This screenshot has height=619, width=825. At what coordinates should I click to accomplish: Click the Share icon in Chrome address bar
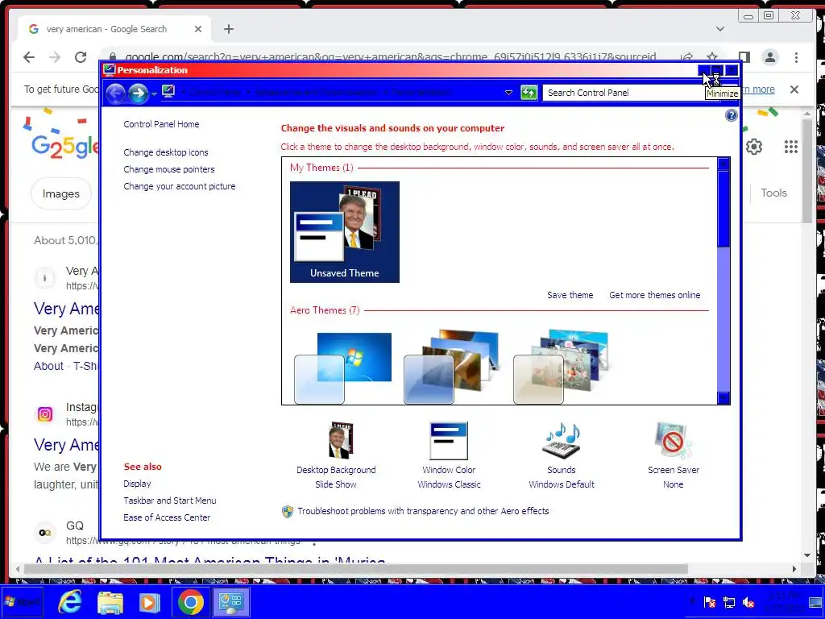[686, 57]
